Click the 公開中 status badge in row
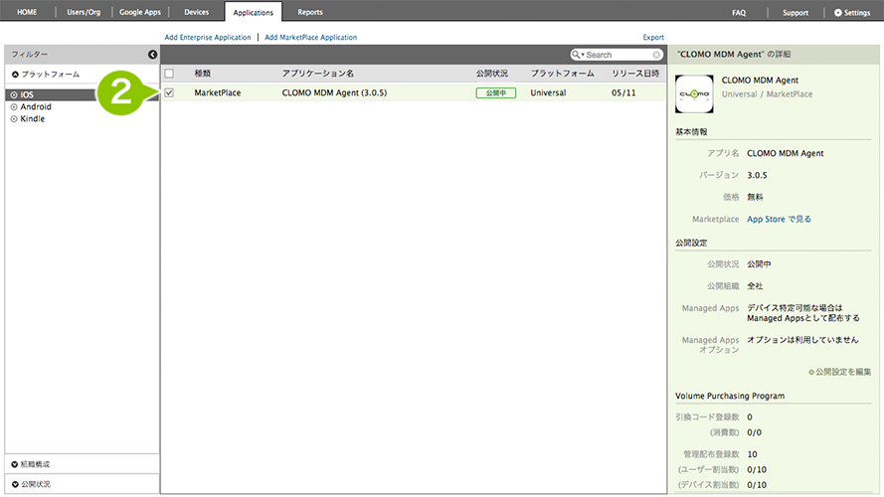The image size is (884, 497). point(495,93)
